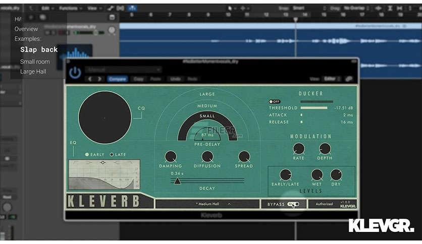Image resolution: width=422 pixels, height=244 pixels.
Task: Adjust the Ducker Threshold slider
Action: click(x=314, y=108)
